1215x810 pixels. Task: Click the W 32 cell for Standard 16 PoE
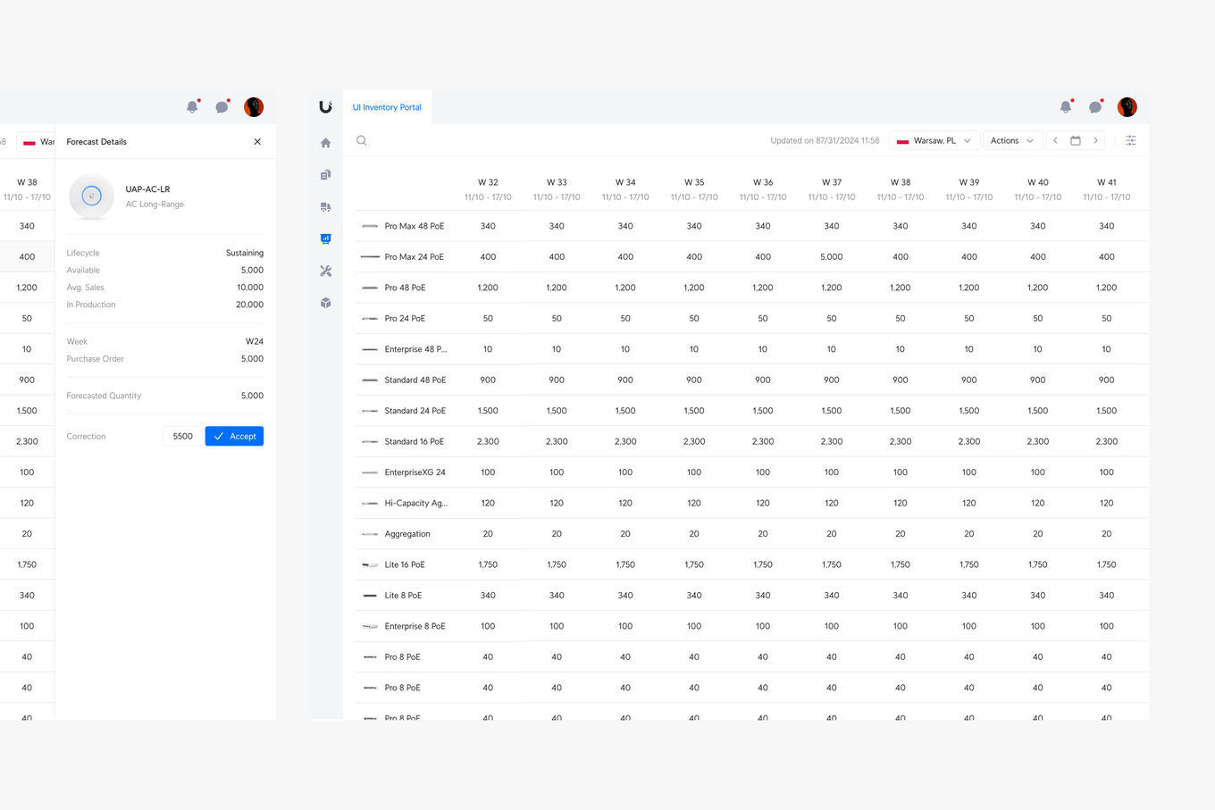(488, 442)
